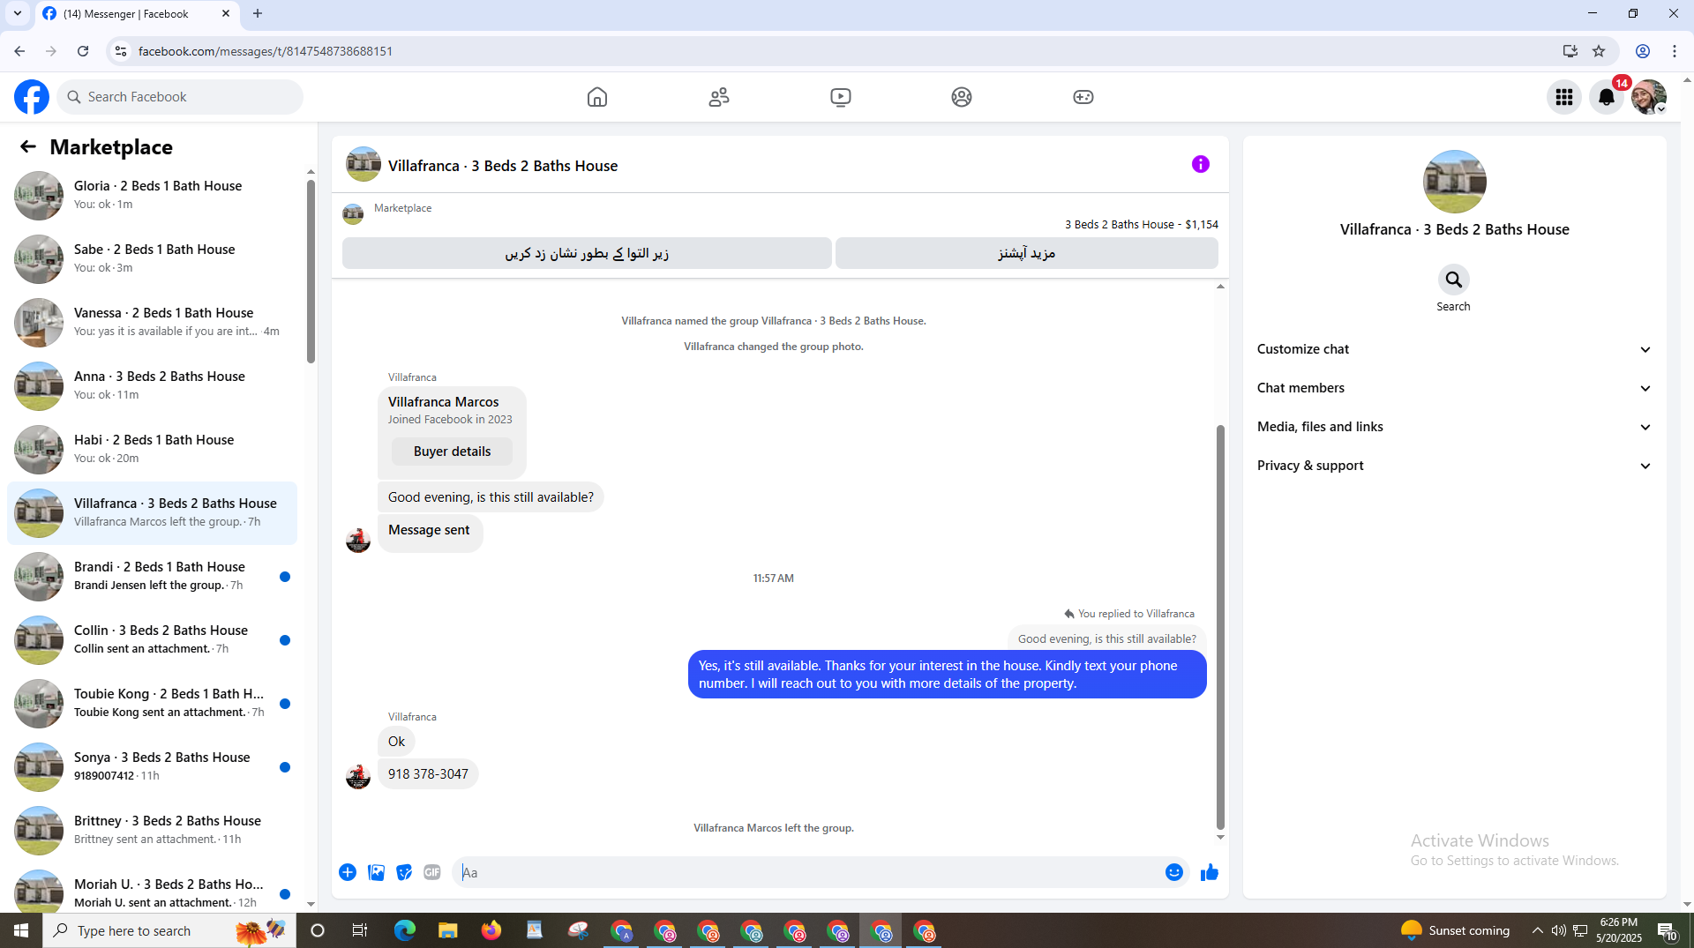Viewport: 1694px width, 948px height.
Task: Open the Gaming icon in top navigation
Action: pyautogui.click(x=1083, y=97)
